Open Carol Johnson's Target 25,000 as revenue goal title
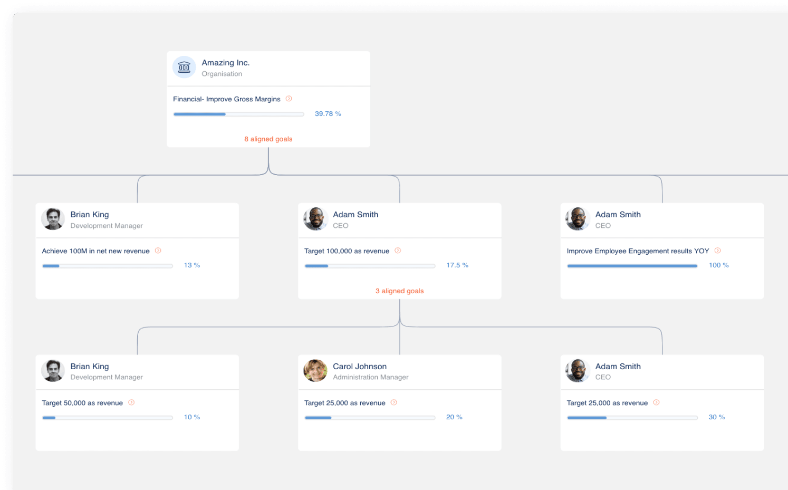788x490 pixels. coord(345,403)
